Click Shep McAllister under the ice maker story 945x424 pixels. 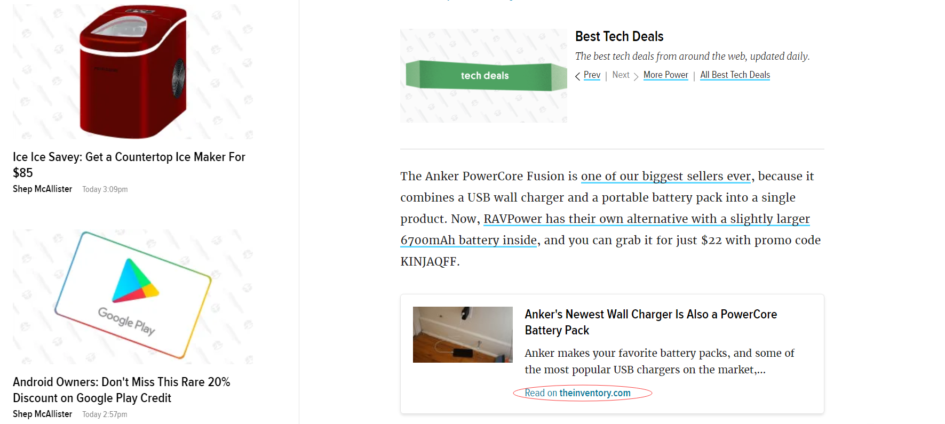click(42, 189)
